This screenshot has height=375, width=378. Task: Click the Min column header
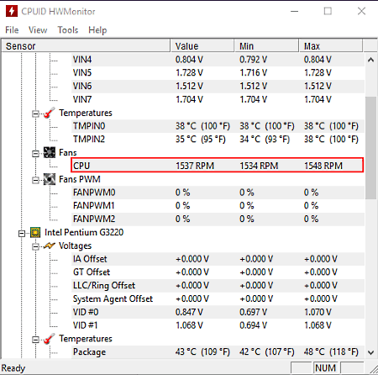coord(266,46)
